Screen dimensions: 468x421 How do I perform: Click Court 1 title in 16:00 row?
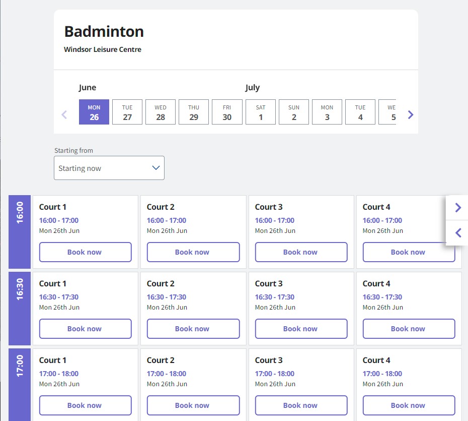coord(52,207)
